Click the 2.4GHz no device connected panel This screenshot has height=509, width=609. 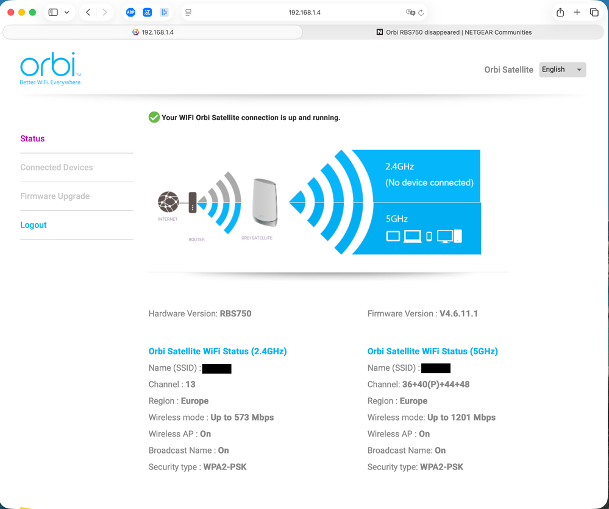427,176
